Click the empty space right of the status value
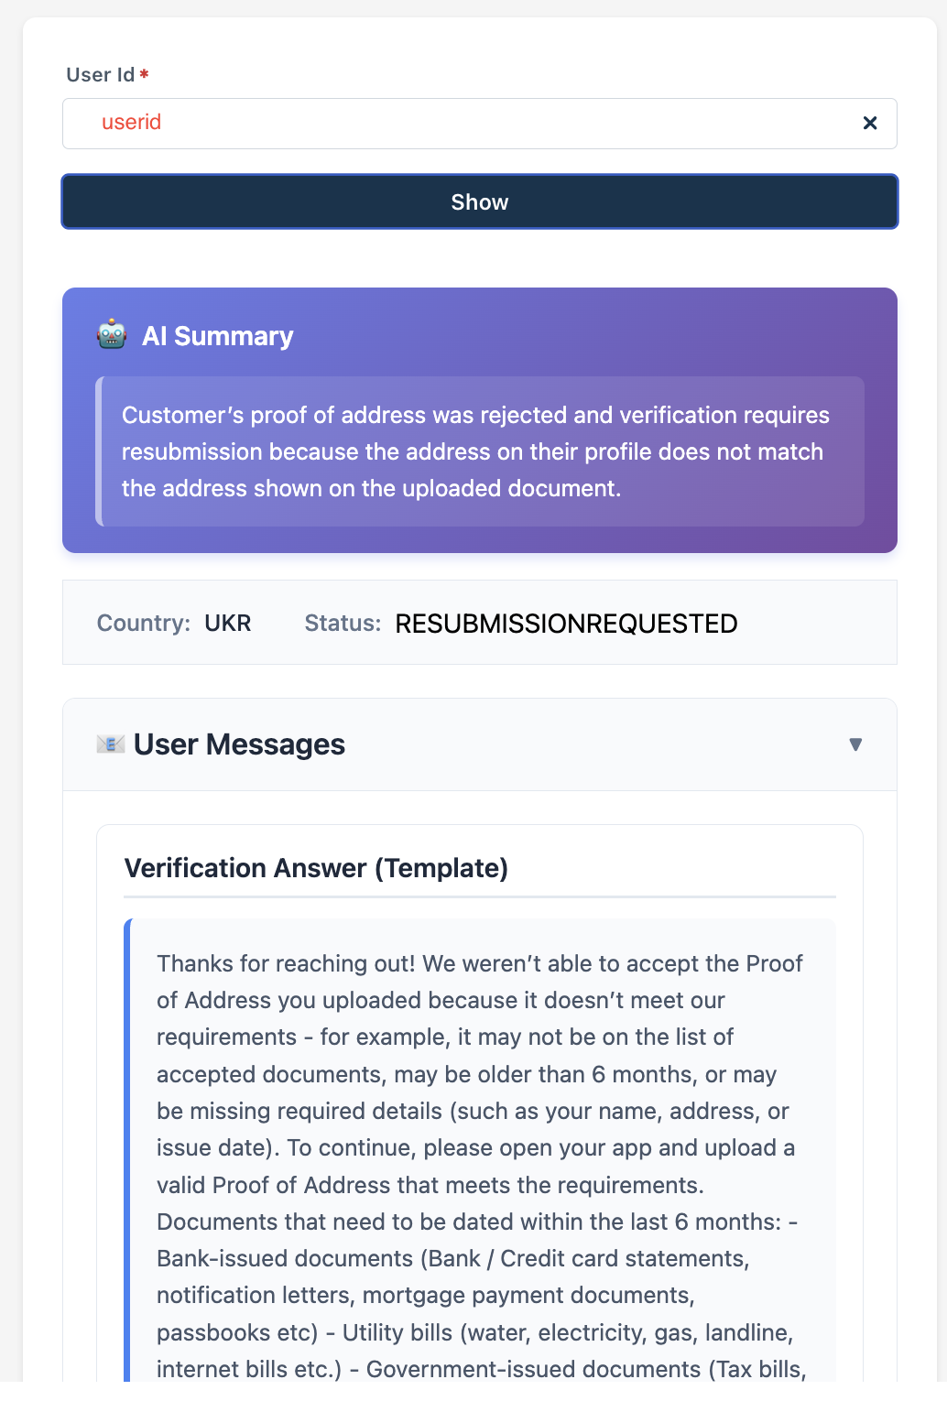This screenshot has width=947, height=1401. [x=815, y=624]
